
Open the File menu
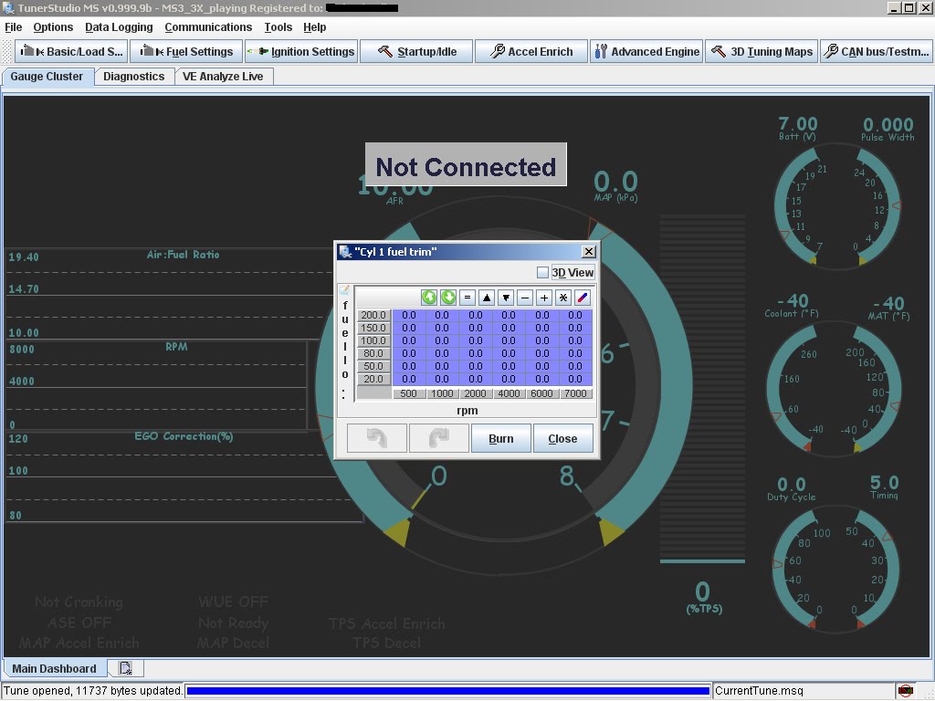tap(13, 26)
